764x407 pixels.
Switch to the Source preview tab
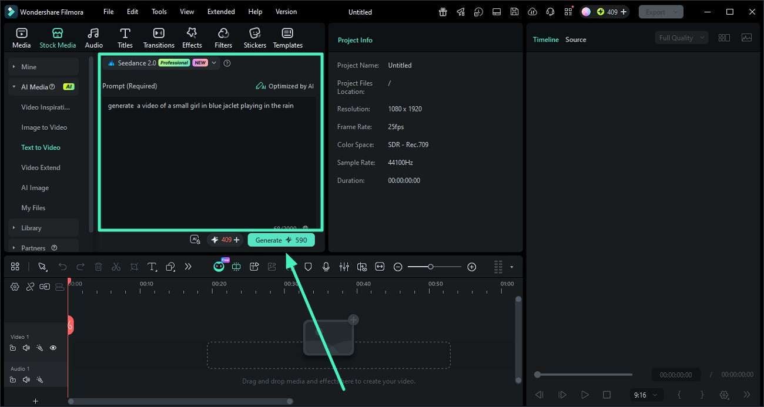(x=575, y=39)
